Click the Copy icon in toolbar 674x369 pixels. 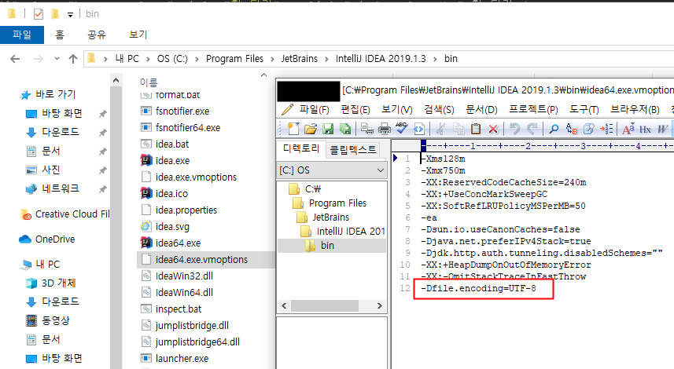[x=459, y=129]
